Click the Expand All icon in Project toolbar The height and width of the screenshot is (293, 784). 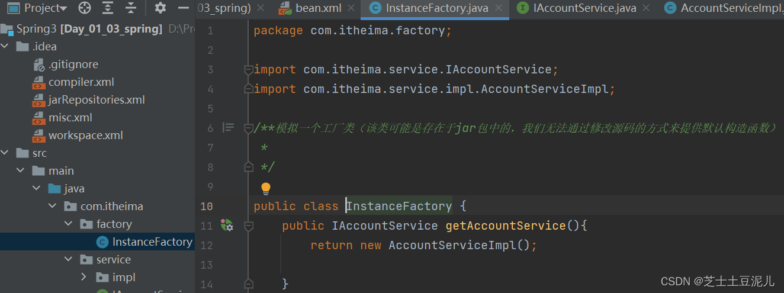pyautogui.click(x=107, y=8)
